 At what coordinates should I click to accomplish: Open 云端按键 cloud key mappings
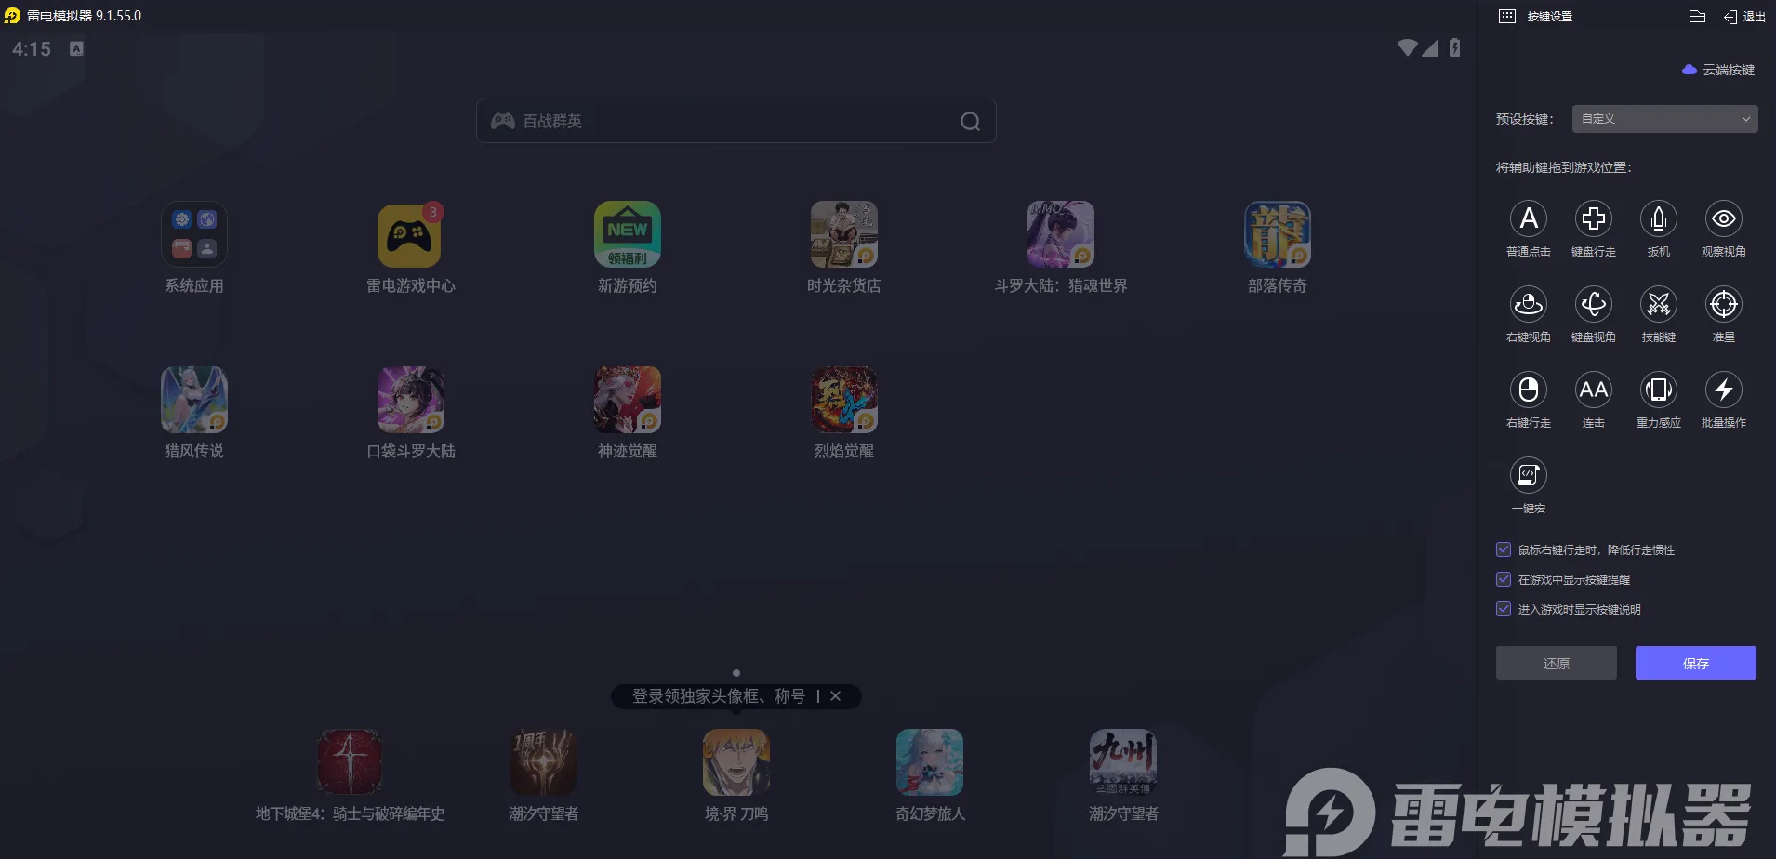point(1718,70)
